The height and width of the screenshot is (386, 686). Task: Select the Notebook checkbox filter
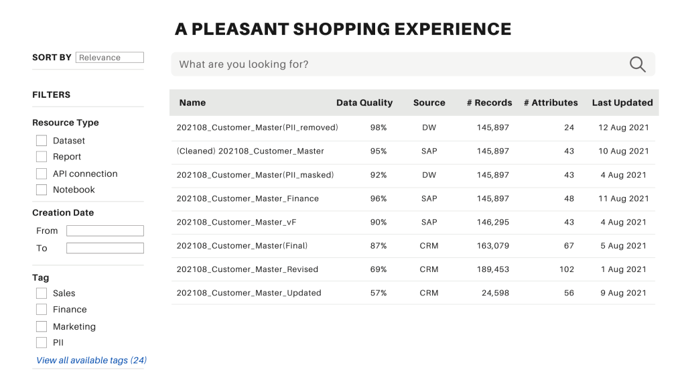coord(42,190)
